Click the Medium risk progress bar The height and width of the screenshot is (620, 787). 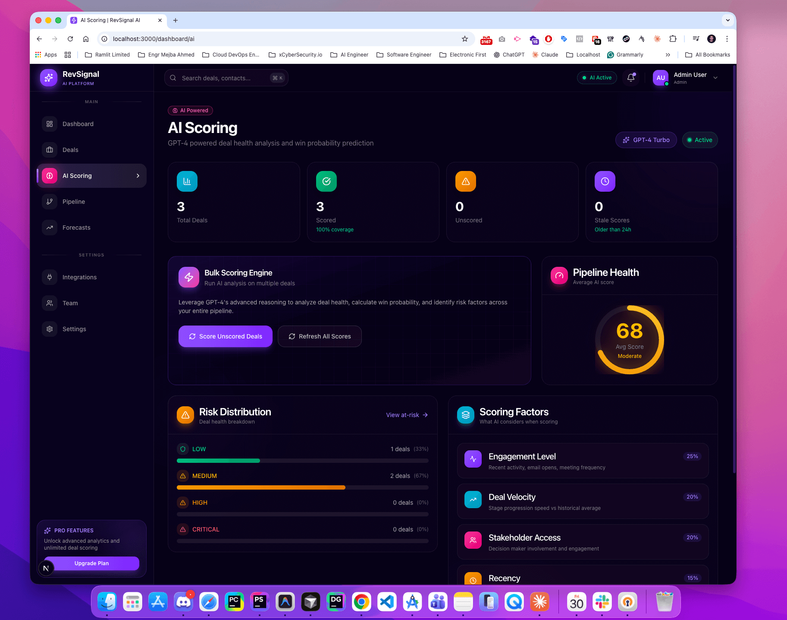click(x=260, y=487)
